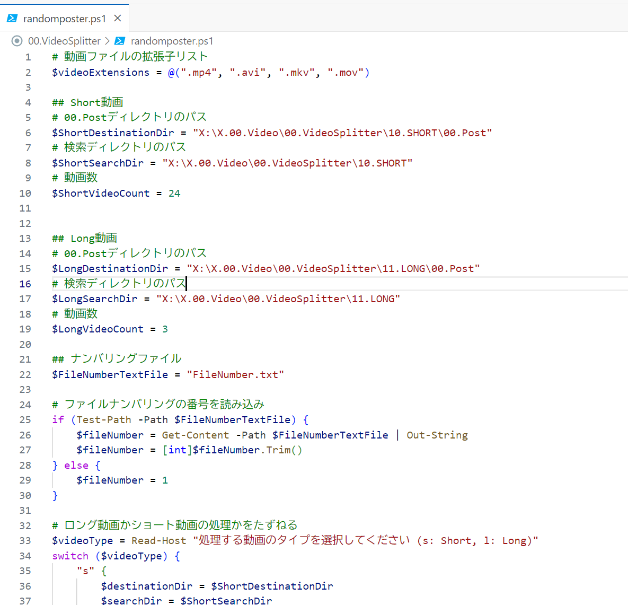Click line number 1 in the gutter
The image size is (628, 605).
point(28,57)
